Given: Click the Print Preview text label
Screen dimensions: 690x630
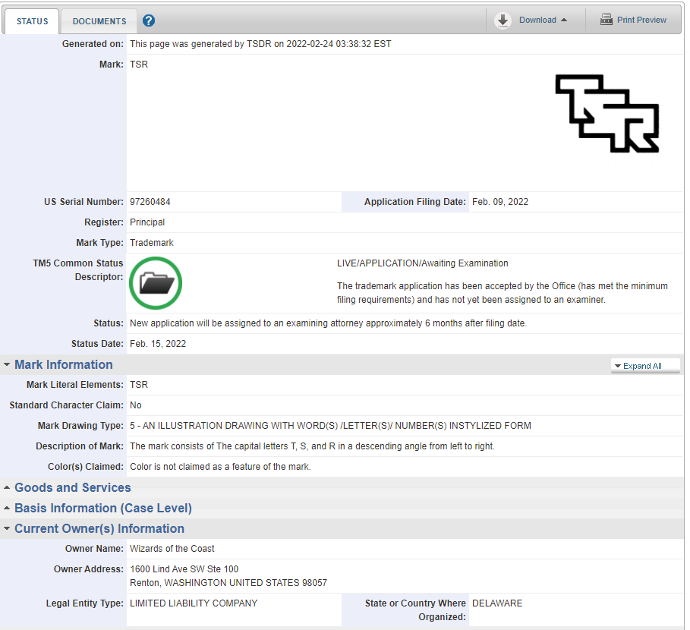Looking at the screenshot, I should 641,20.
